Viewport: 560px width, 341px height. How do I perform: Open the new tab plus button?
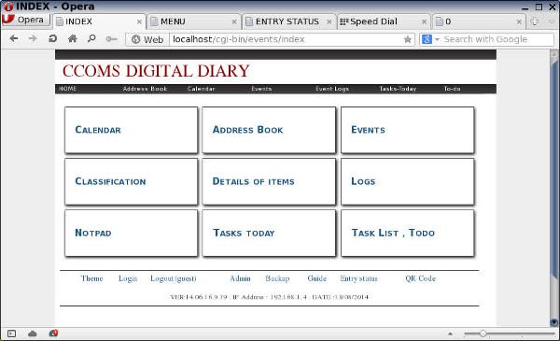pos(535,21)
